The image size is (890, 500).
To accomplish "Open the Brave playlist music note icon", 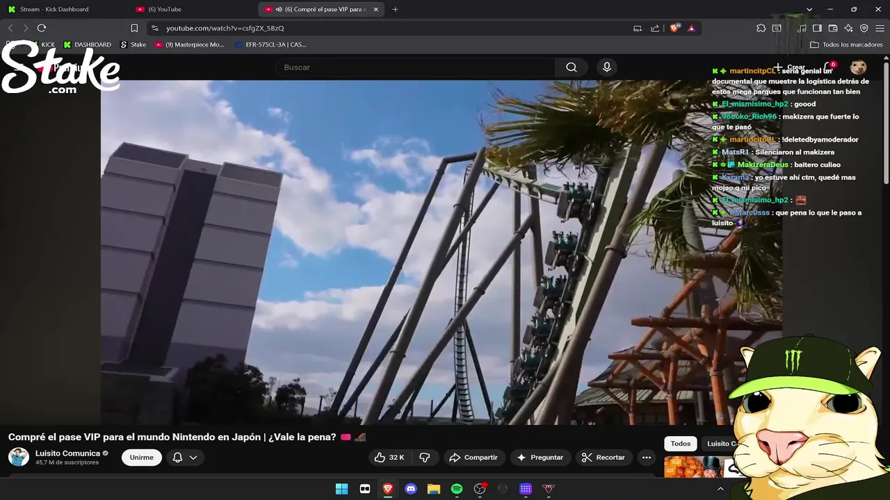I will coord(802,28).
